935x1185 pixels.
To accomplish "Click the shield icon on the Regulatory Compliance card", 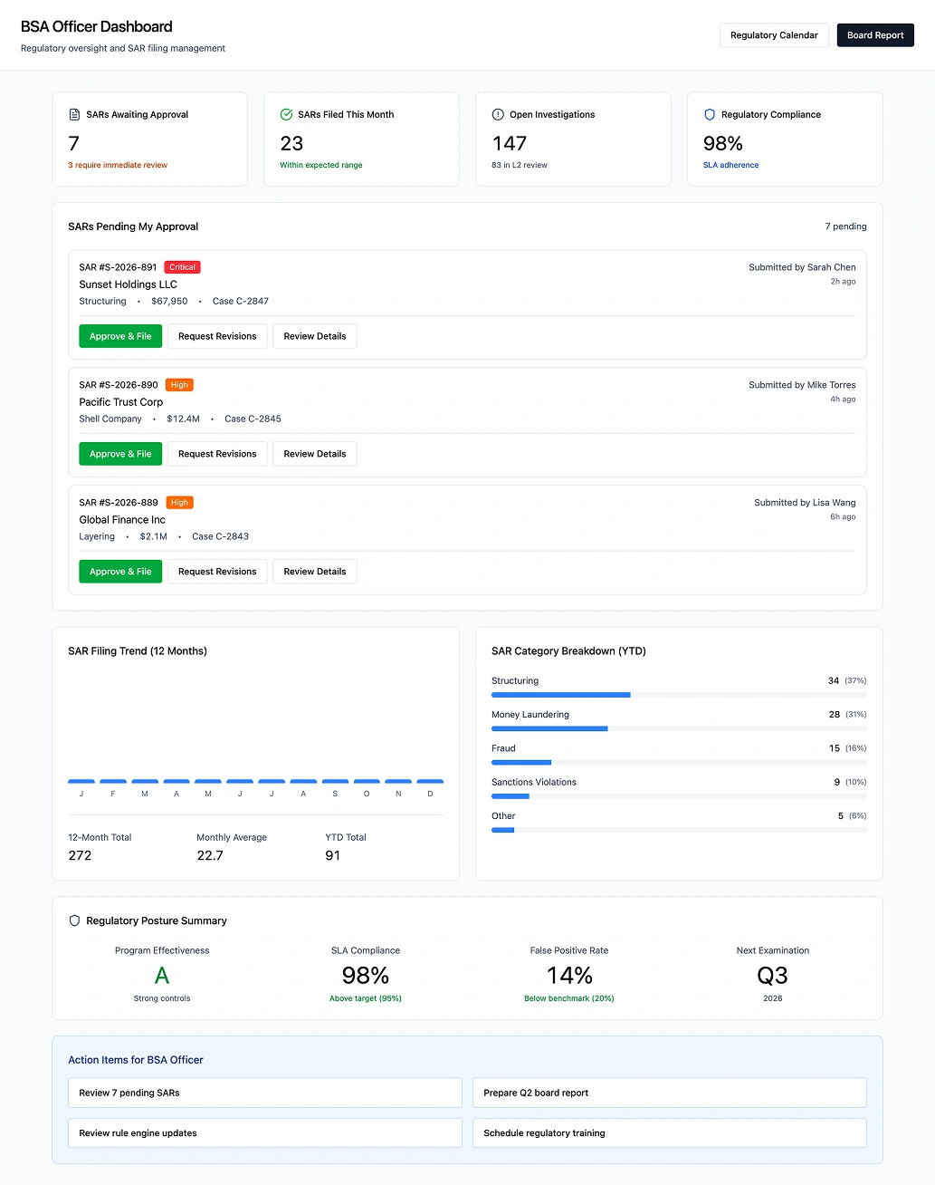I will pos(709,114).
